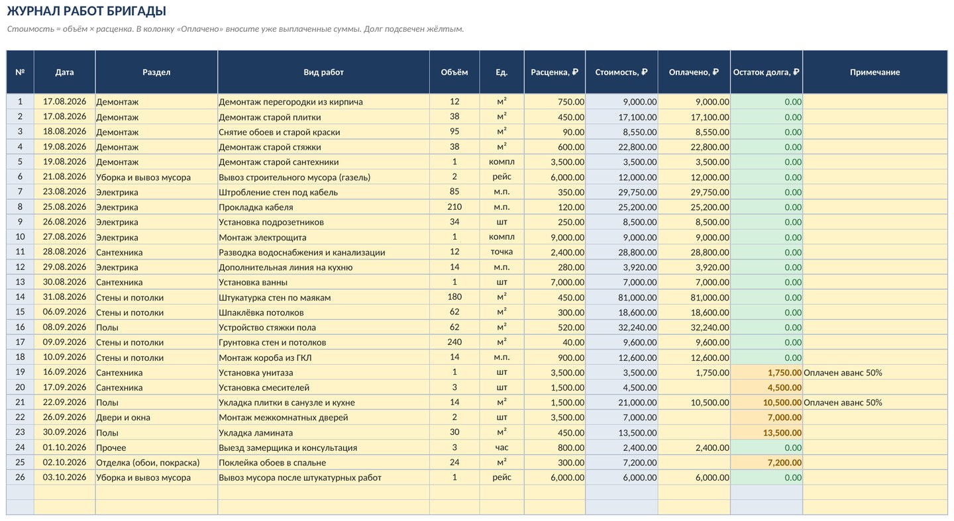Image resolution: width=954 pixels, height=521 pixels.
Task: Click the date cell '21.08.2026'
Action: pos(64,177)
